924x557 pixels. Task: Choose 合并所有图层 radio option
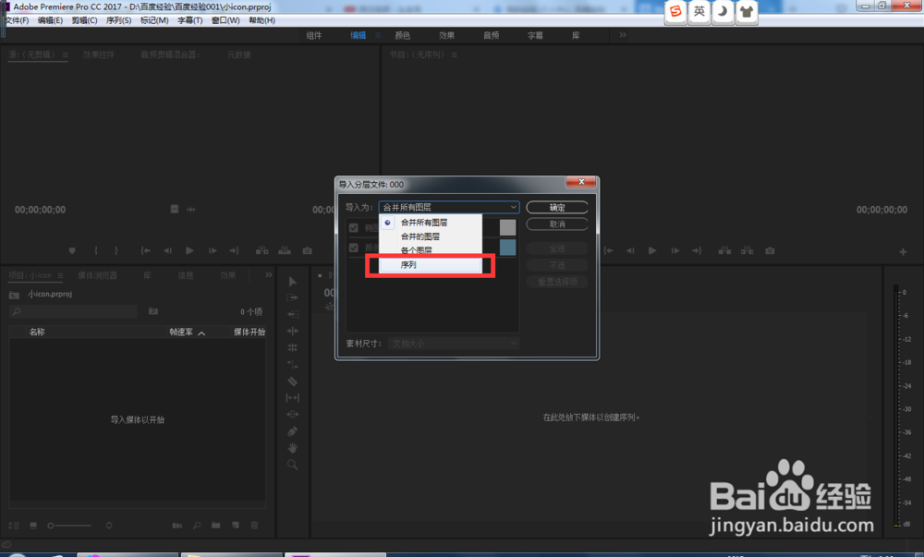(388, 223)
